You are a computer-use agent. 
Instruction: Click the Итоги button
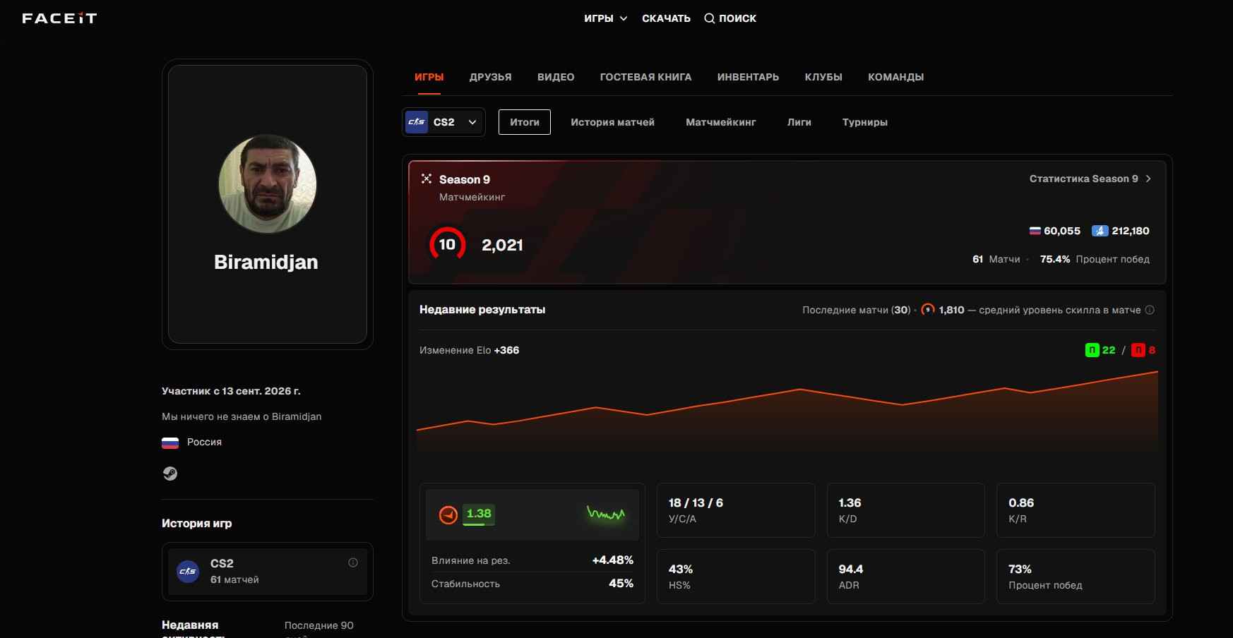pyautogui.click(x=525, y=122)
